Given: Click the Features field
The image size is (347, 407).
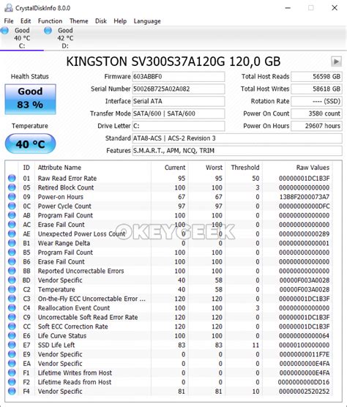Looking at the screenshot, I should coord(237,151).
